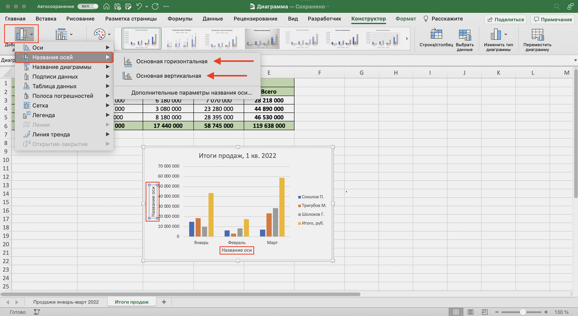This screenshot has height=316, width=578.
Task: Open the Примечания button
Action: tap(552, 19)
